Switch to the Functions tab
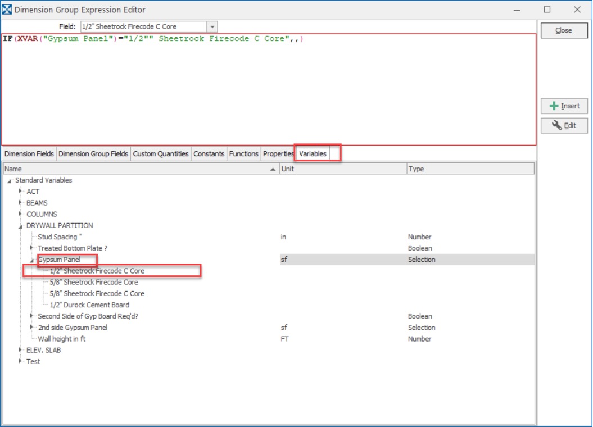 tap(243, 154)
